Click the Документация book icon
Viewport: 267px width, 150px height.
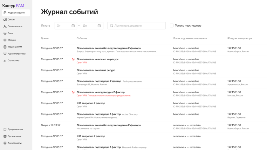click(x=5, y=129)
